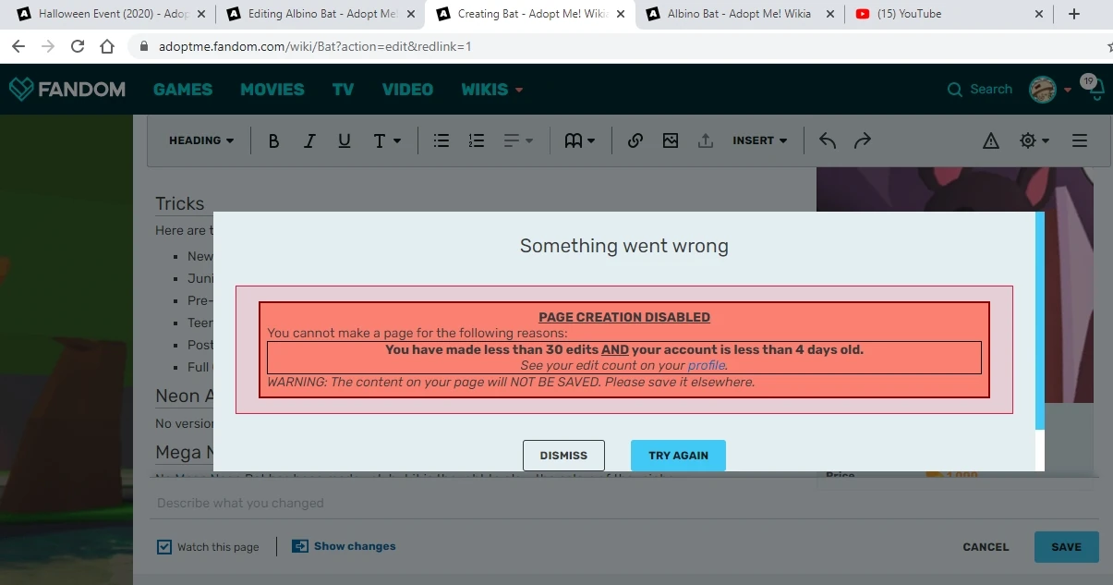Apply italic formatting

tap(309, 140)
